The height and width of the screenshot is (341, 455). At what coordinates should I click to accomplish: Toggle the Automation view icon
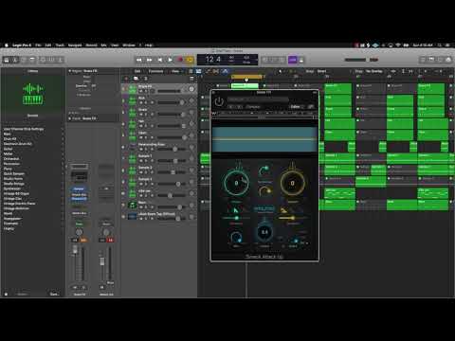coord(209,71)
